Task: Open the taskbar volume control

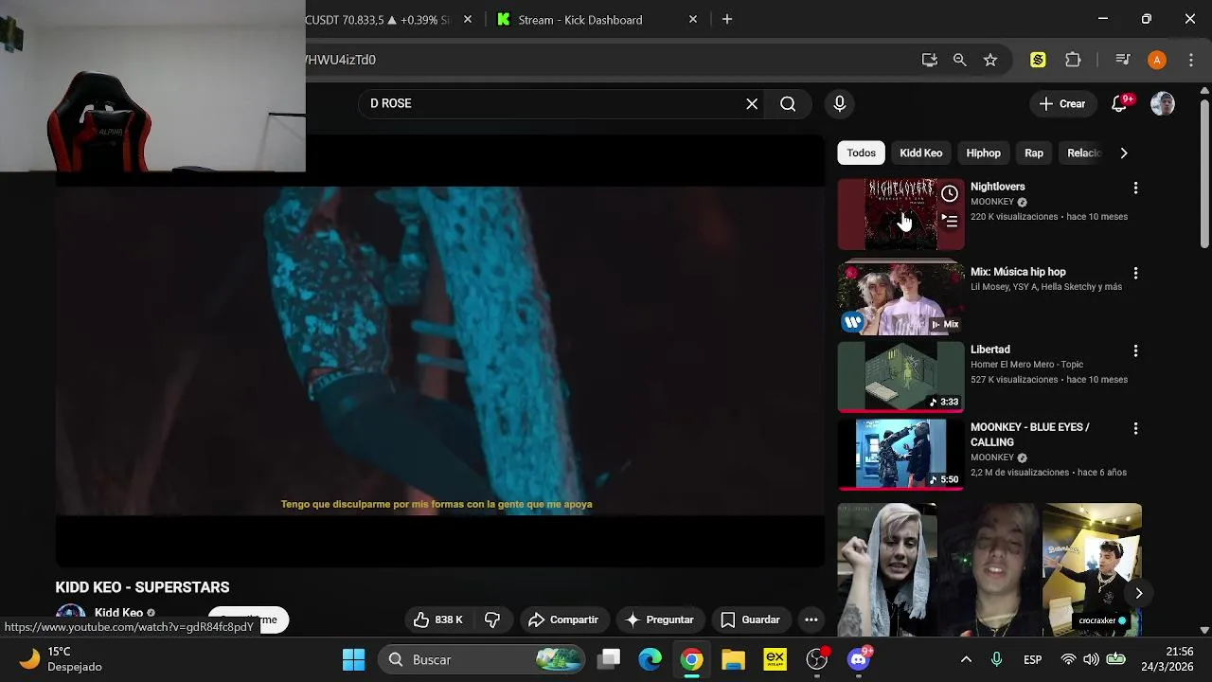Action: [x=1091, y=659]
